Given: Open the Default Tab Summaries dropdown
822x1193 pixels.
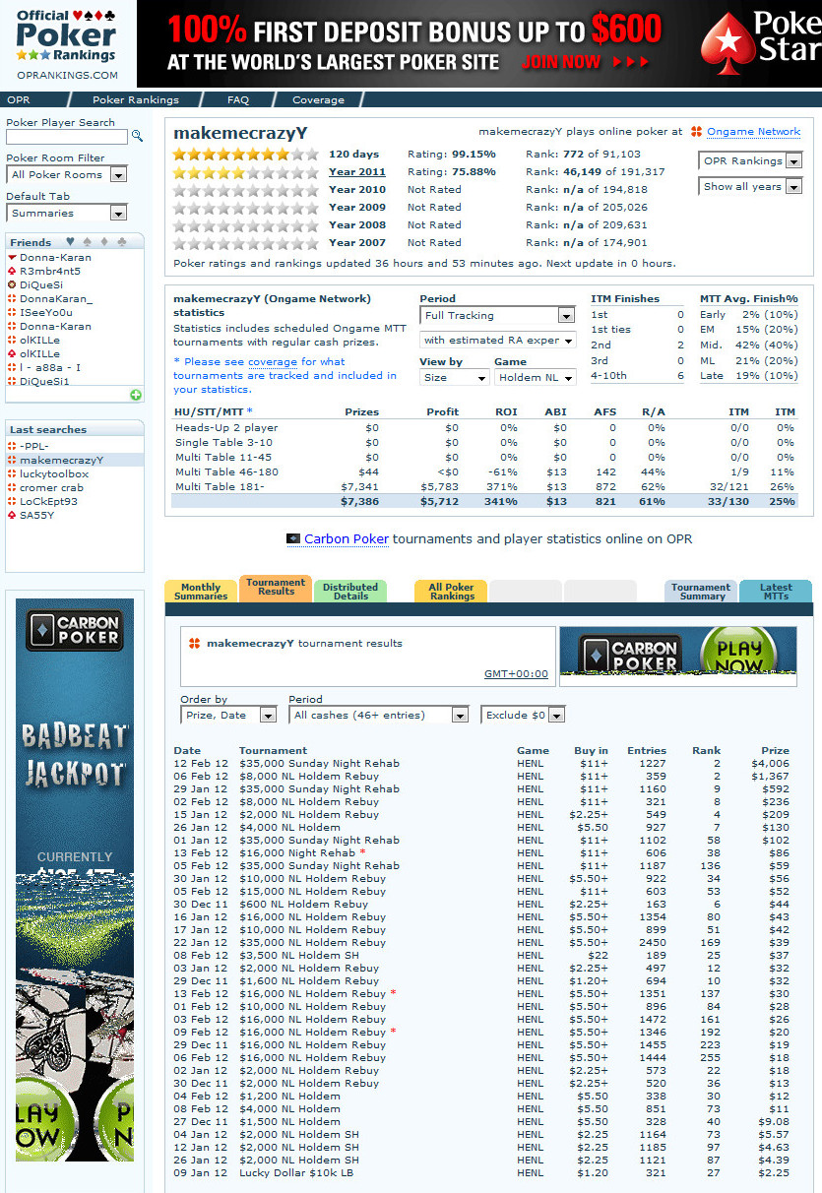Looking at the screenshot, I should click(67, 213).
